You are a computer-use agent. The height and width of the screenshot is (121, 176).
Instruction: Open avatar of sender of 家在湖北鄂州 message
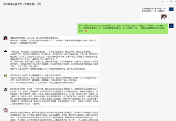[x=5, y=89]
